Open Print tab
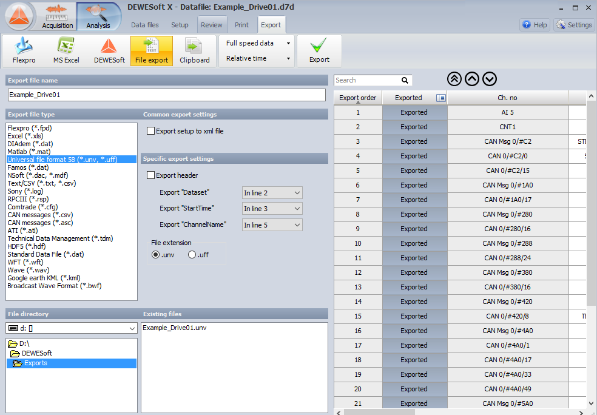The width and height of the screenshot is (597, 415). 241,25
